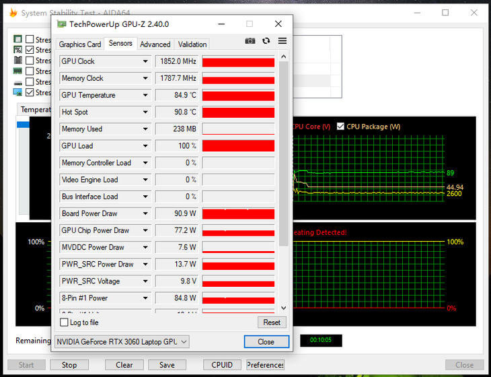Image resolution: width=491 pixels, height=377 pixels.
Task: Enable the Log to file checkbox
Action: click(x=64, y=322)
